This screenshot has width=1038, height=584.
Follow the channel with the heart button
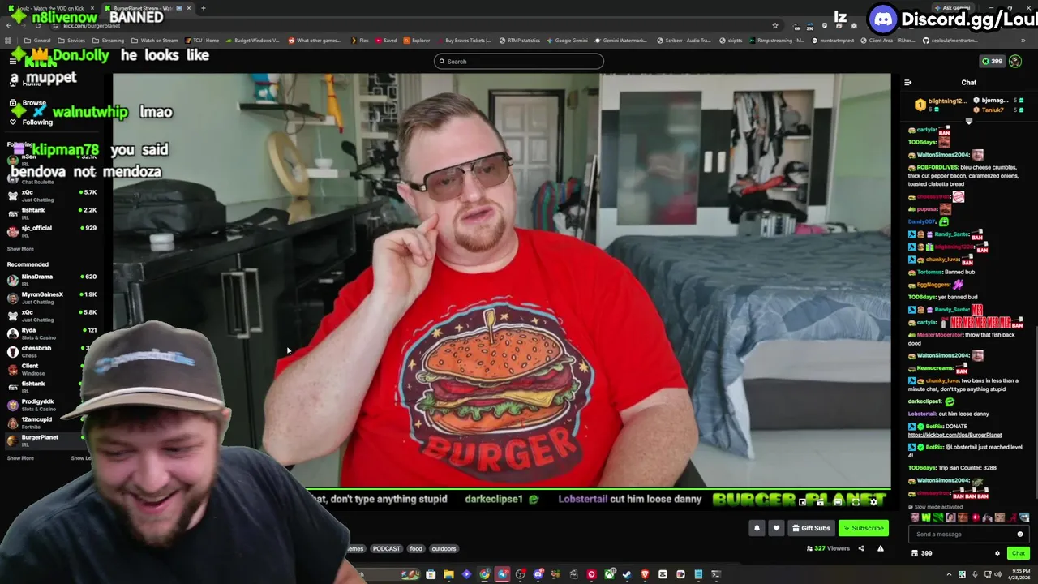pyautogui.click(x=776, y=528)
